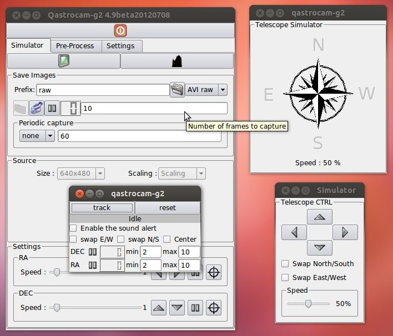This screenshot has height=336, width=393.
Task: Click the Telescope CTRL left arrow
Action: click(x=294, y=232)
